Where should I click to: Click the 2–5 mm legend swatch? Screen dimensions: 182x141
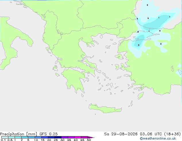click(x=25, y=137)
